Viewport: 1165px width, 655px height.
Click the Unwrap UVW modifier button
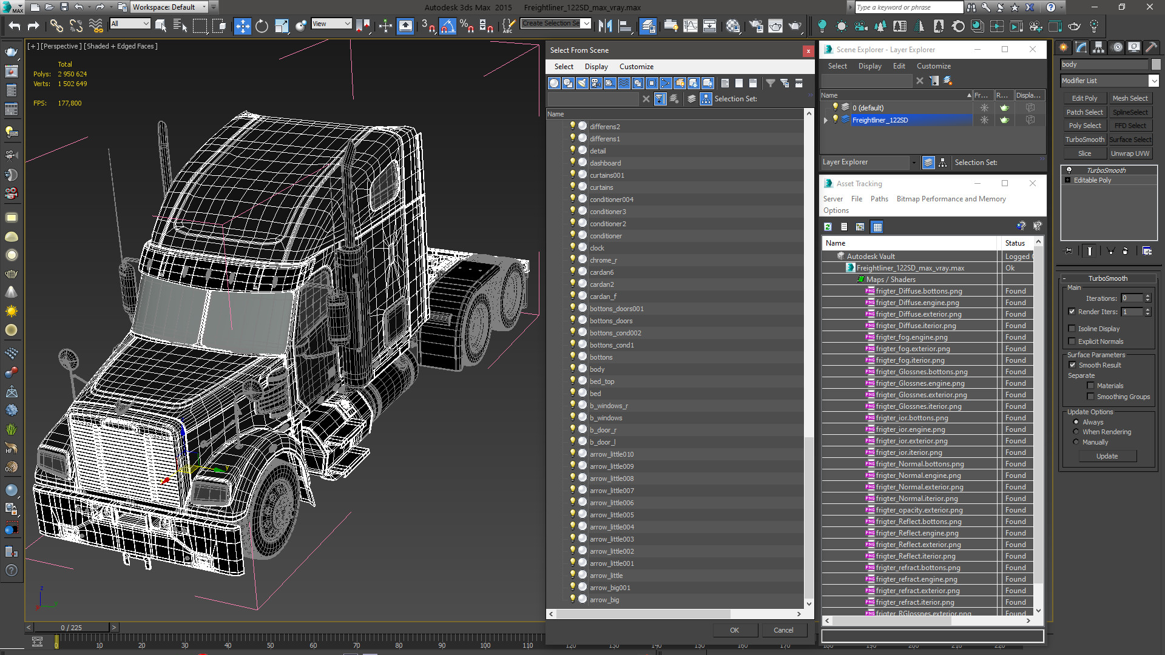(1130, 153)
